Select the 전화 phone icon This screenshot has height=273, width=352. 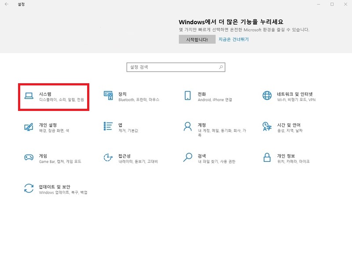point(188,96)
